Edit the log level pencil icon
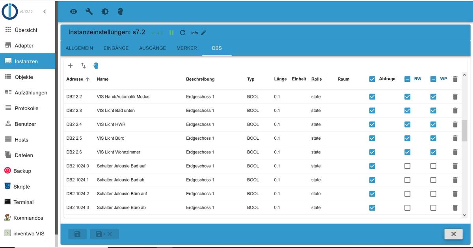The height and width of the screenshot is (248, 473). point(203,33)
